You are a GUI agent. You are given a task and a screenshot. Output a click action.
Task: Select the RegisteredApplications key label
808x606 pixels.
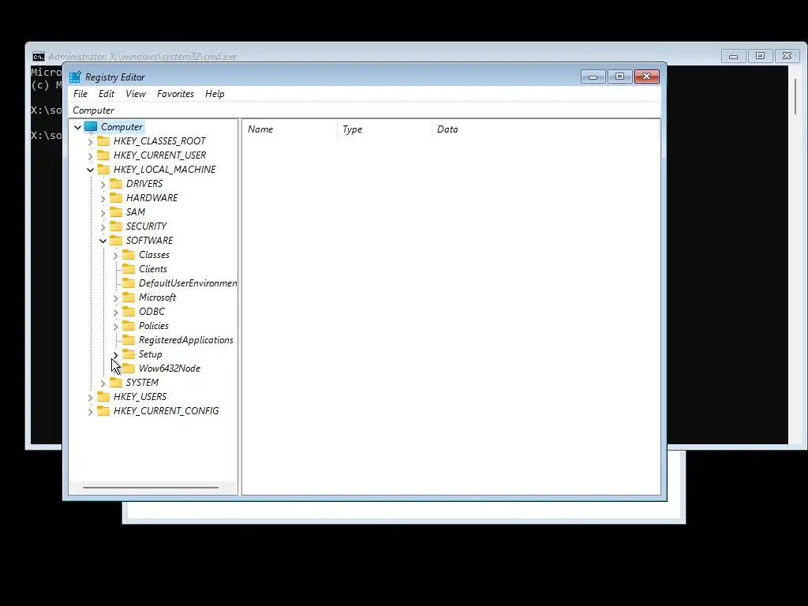pos(186,340)
